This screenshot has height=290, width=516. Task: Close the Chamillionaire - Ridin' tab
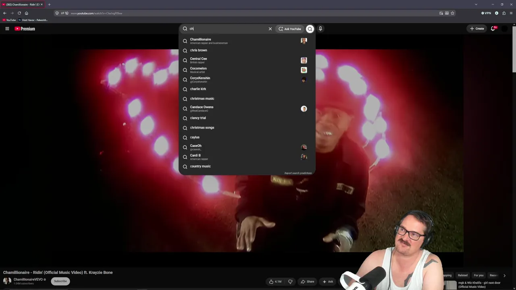42,4
